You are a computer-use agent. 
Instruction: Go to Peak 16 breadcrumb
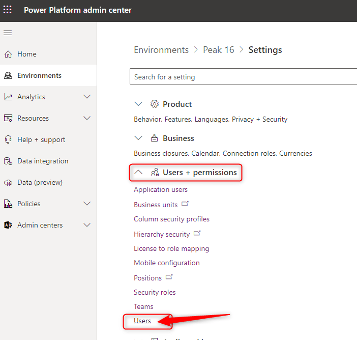pyautogui.click(x=218, y=50)
